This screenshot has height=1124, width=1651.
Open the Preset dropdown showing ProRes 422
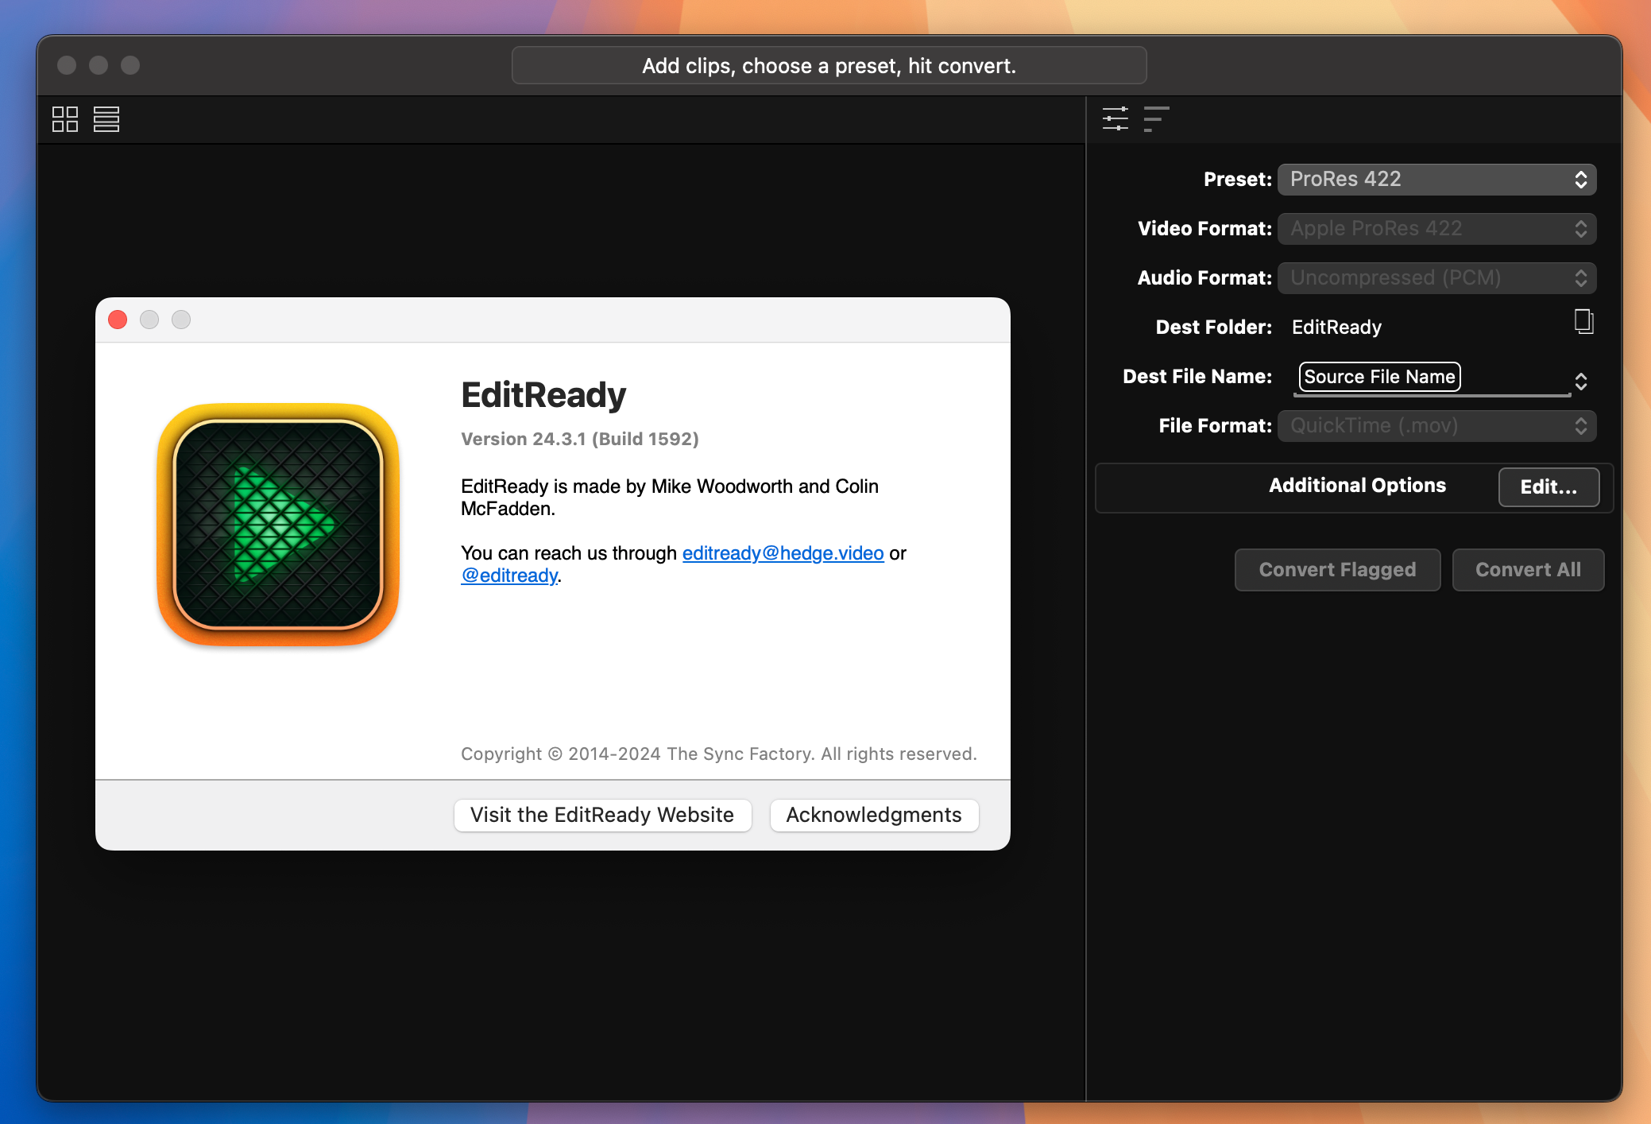(x=1436, y=180)
